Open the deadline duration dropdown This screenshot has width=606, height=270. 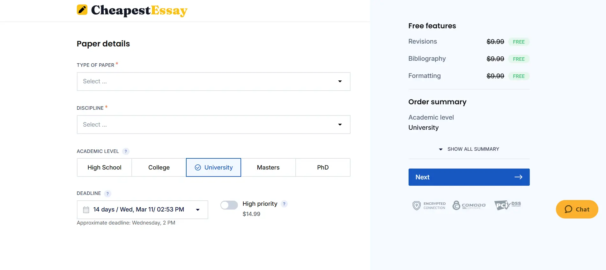[x=197, y=210]
